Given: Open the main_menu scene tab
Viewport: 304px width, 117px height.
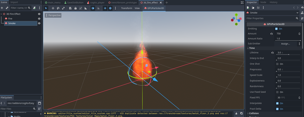Looking at the screenshot, I should (53, 2).
